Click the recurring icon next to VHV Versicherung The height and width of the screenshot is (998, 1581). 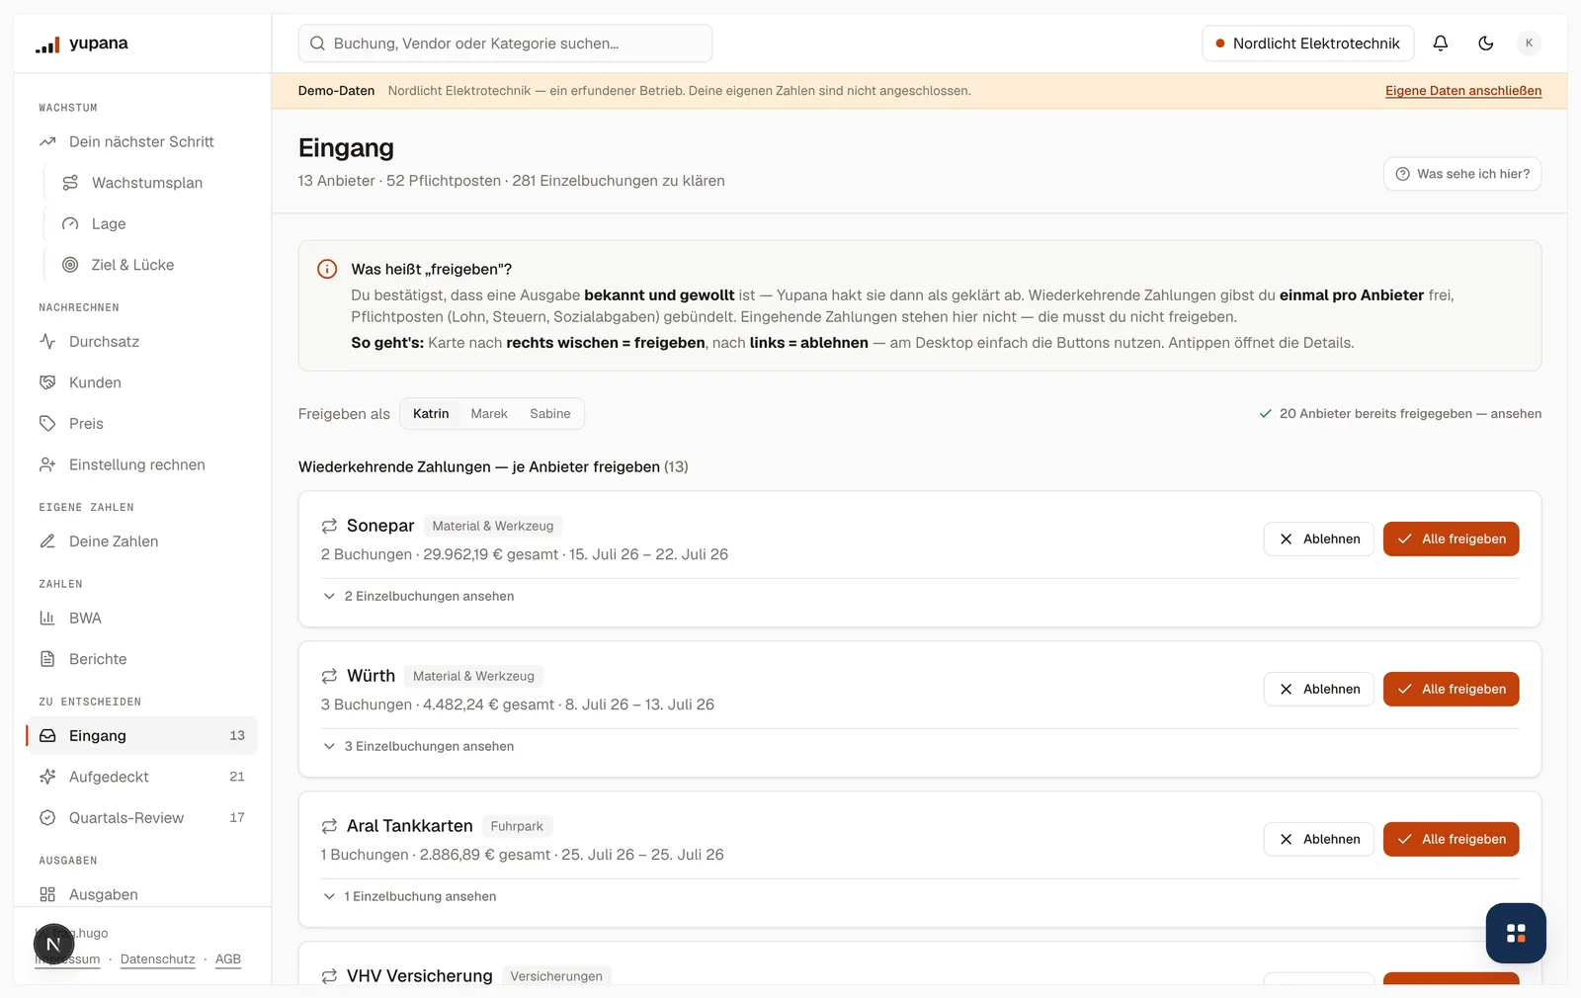pyautogui.click(x=329, y=976)
